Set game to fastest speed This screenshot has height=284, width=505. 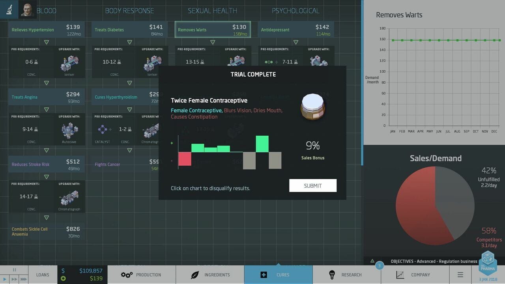tap(23, 279)
